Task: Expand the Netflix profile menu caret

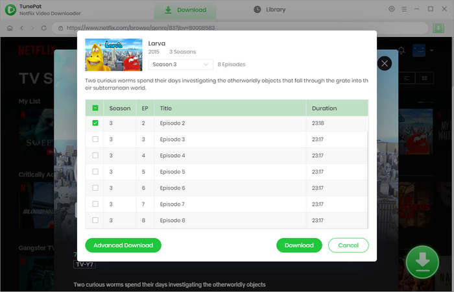Action: click(432, 51)
